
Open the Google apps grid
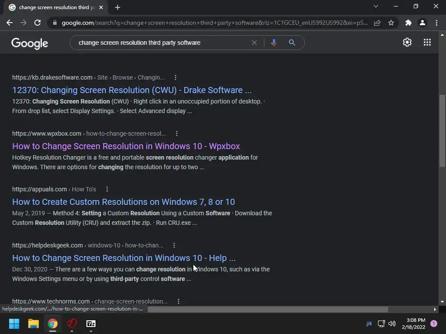click(x=427, y=42)
